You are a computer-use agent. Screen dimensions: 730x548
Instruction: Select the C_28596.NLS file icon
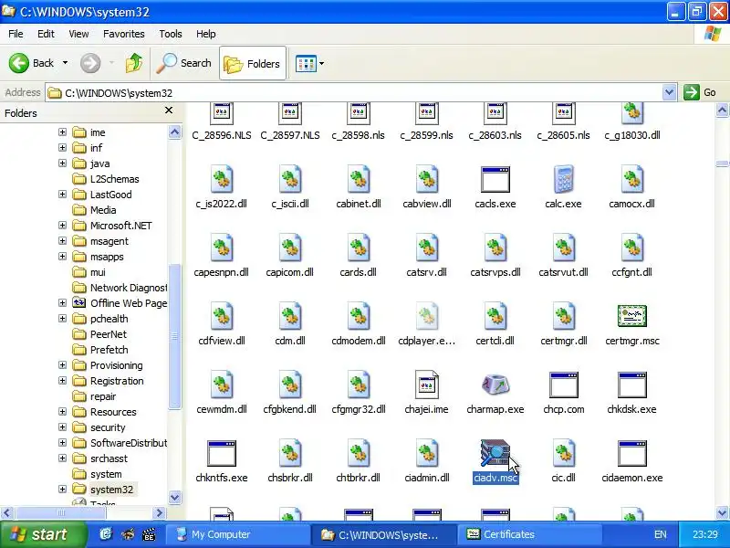pos(222,113)
